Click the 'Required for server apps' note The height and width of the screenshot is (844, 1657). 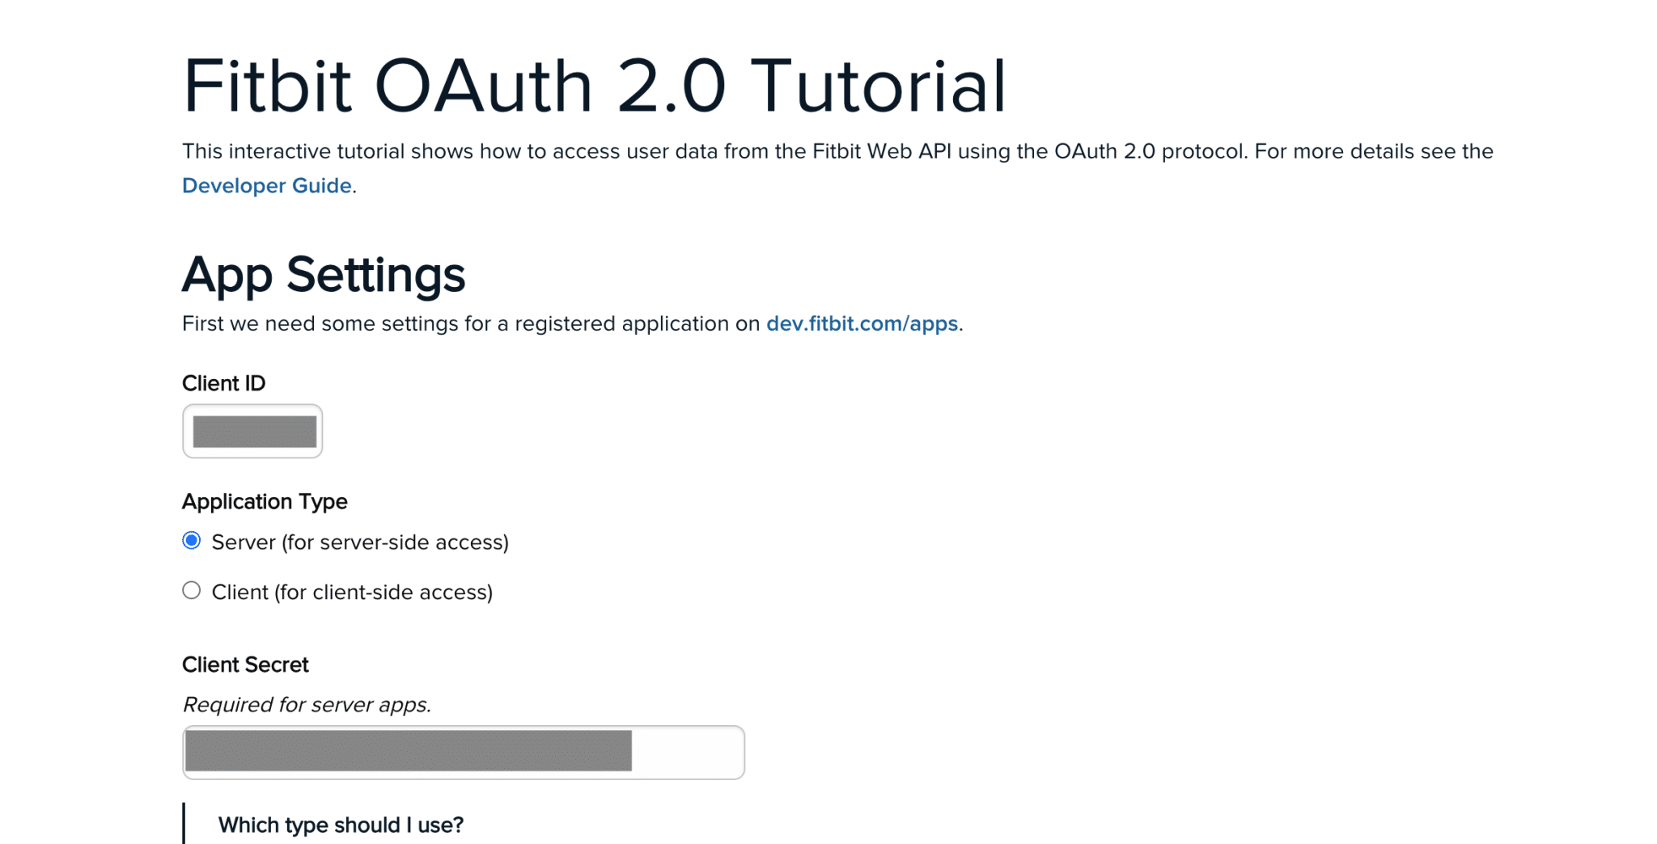pyautogui.click(x=307, y=704)
